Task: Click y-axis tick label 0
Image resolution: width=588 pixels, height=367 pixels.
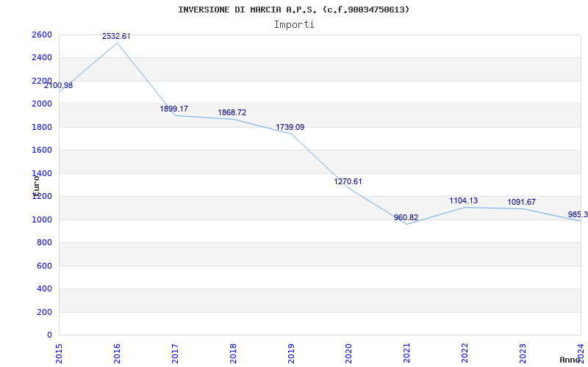Action: 49,335
